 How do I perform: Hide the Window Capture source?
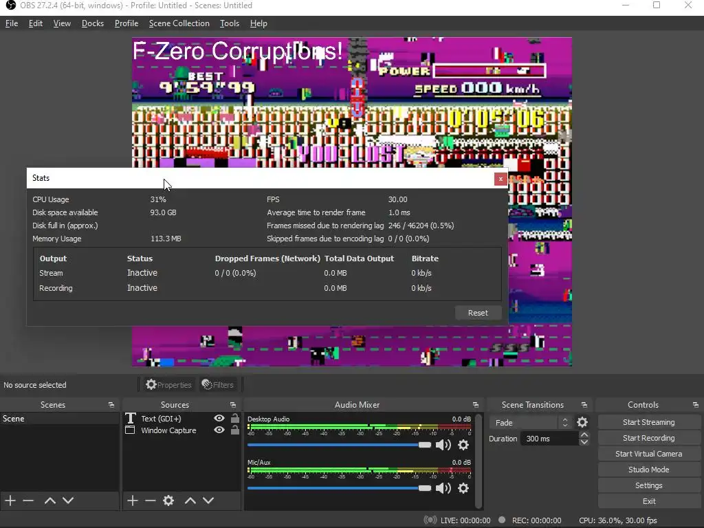point(219,430)
